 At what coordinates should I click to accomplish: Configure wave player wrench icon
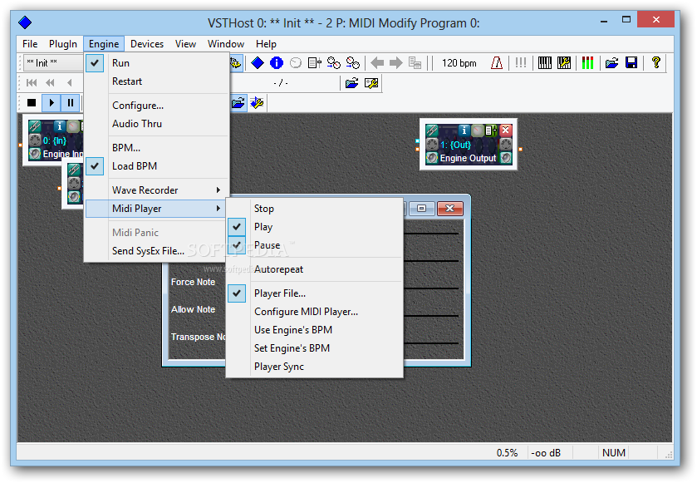pos(371,83)
